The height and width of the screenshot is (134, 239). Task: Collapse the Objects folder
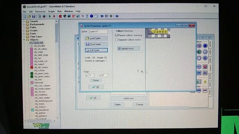(24, 40)
